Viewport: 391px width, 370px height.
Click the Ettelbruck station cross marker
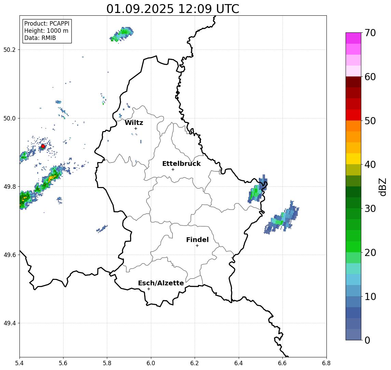pos(173,170)
